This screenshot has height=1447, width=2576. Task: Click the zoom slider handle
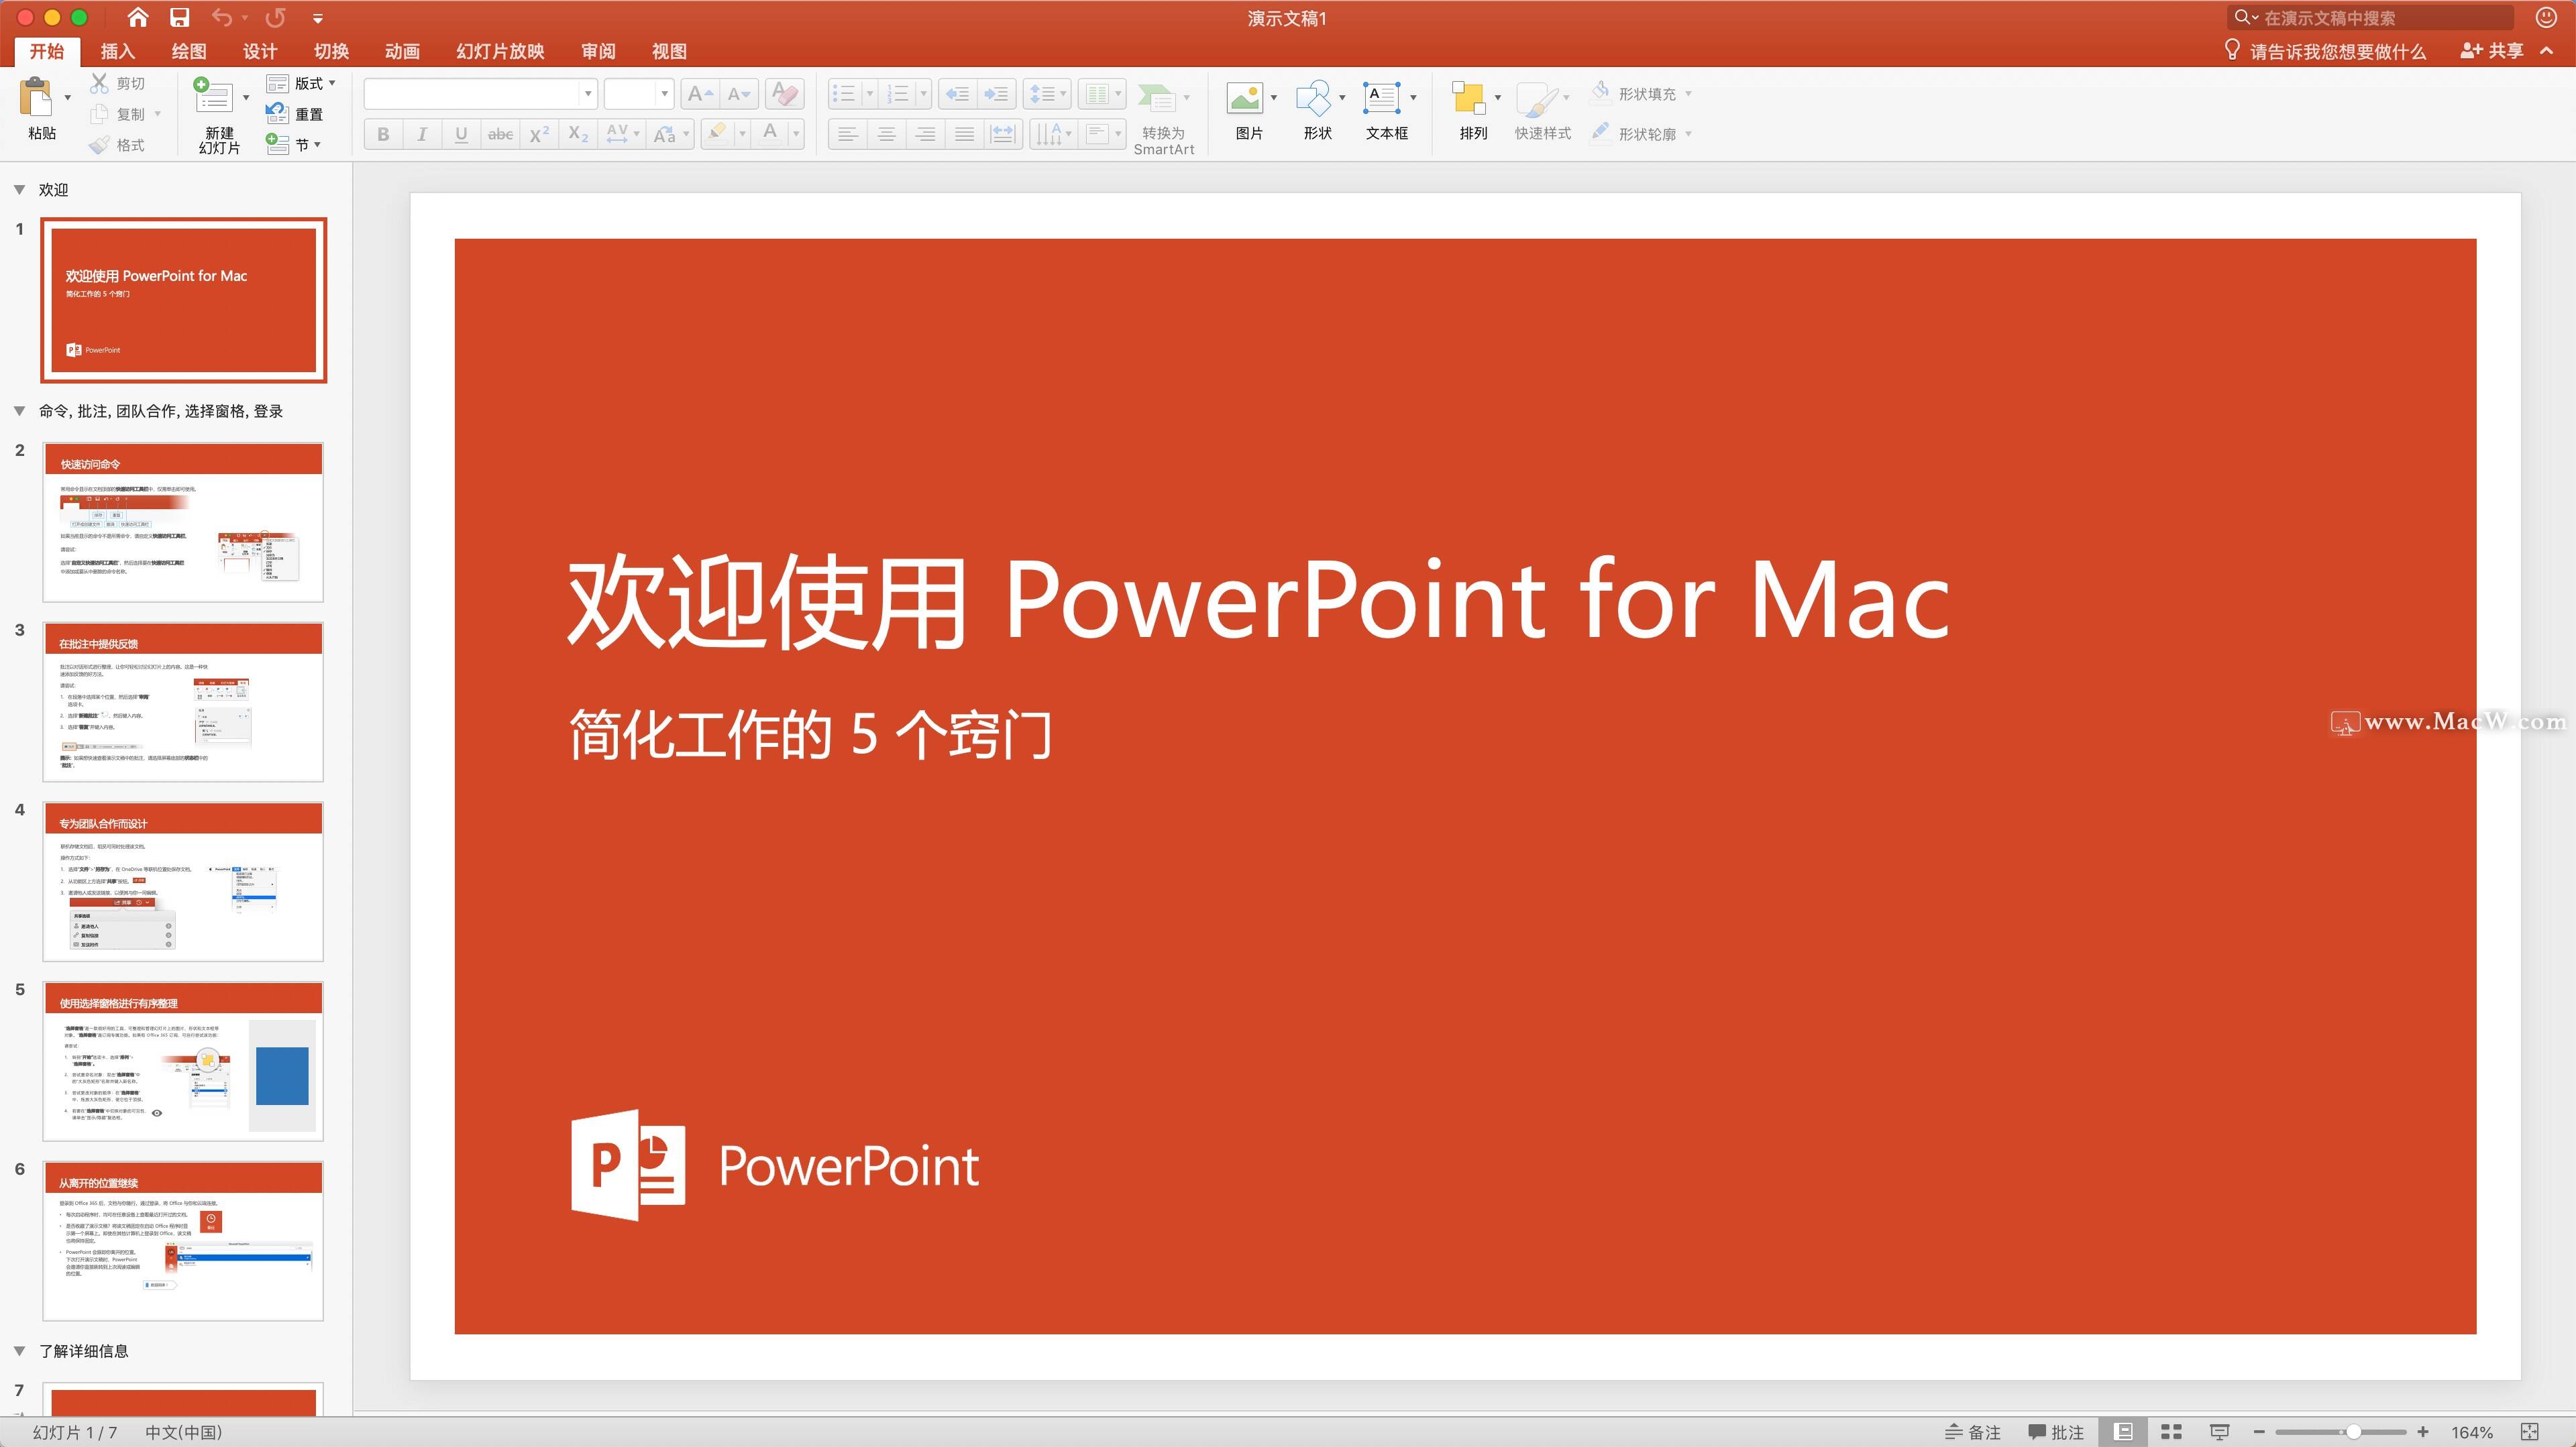(2354, 1432)
